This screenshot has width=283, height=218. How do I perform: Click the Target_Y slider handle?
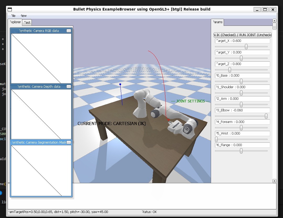[241, 58]
